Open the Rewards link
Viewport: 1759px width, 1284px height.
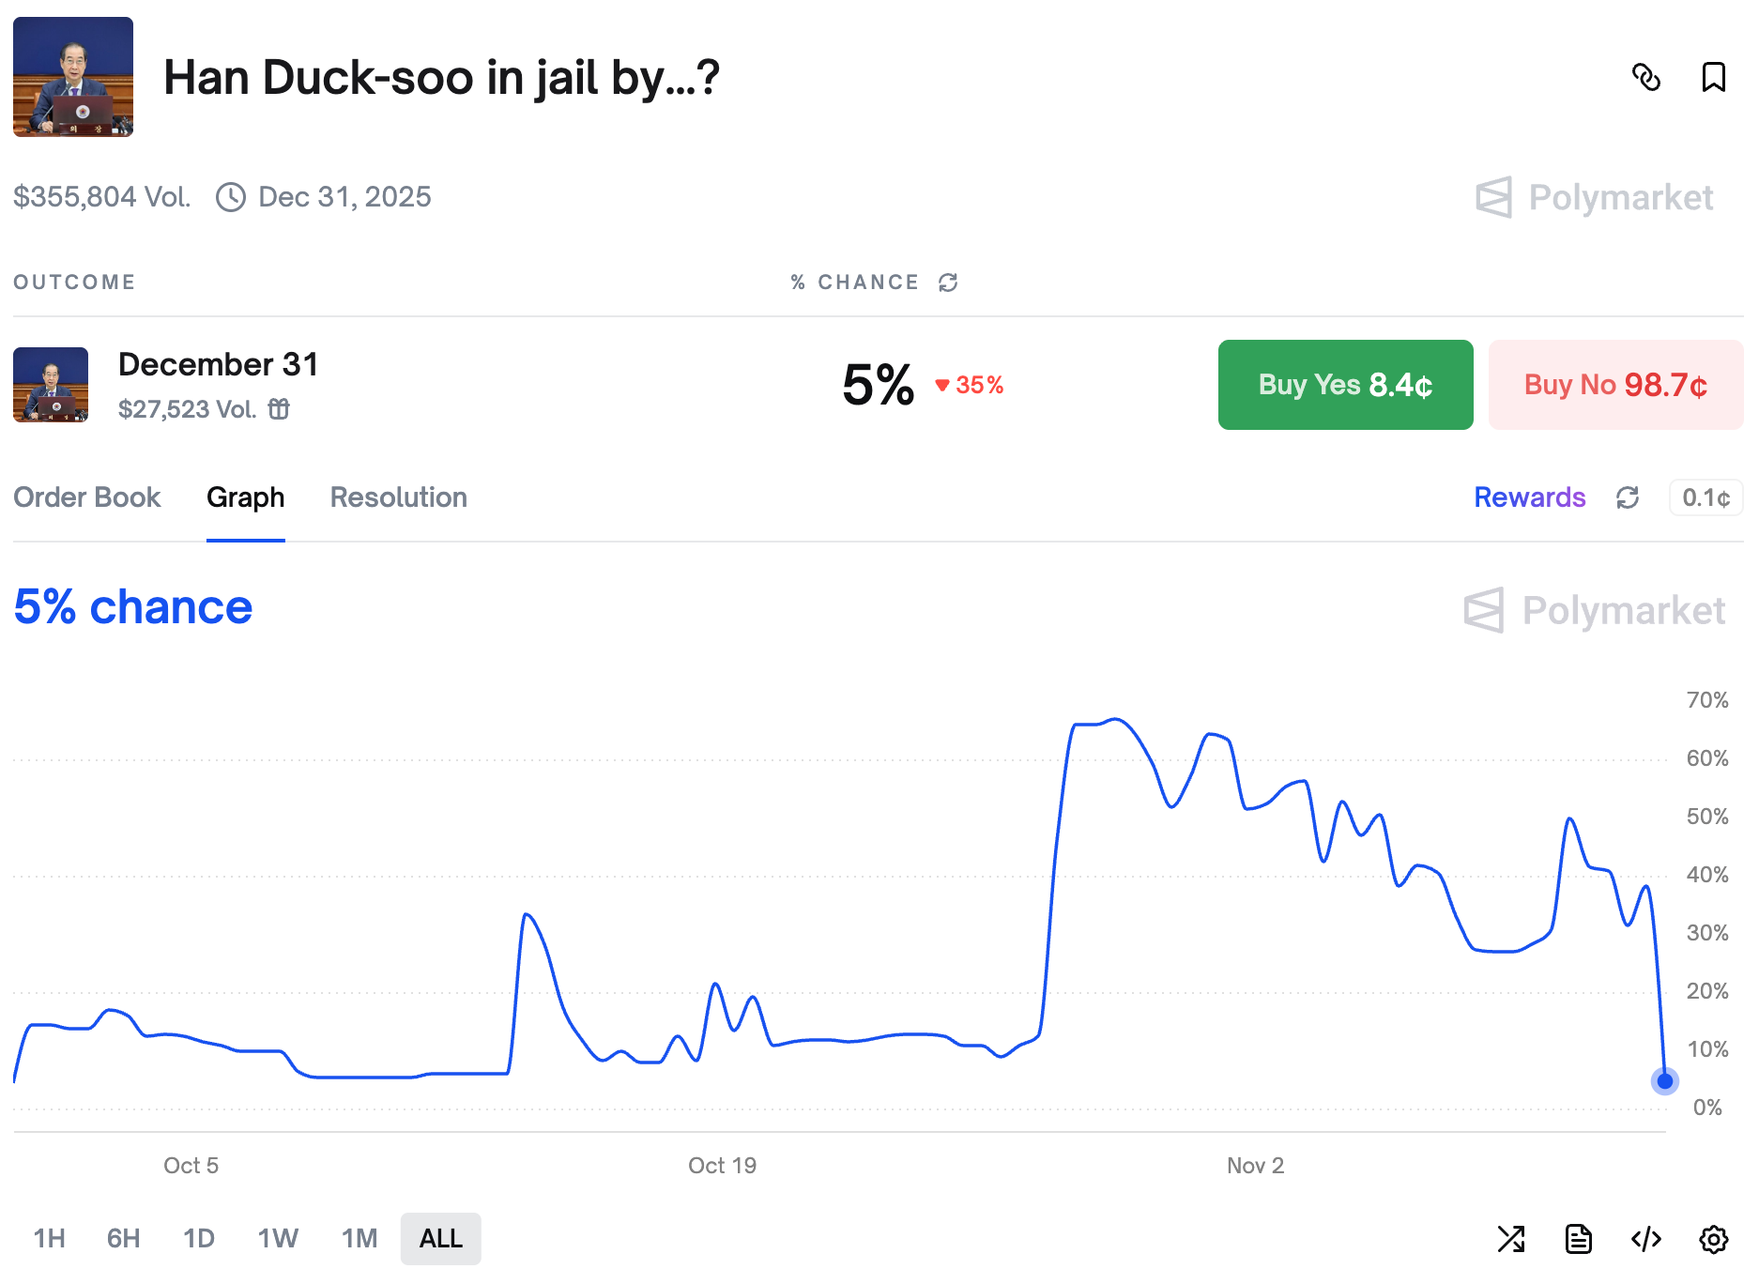1529,497
